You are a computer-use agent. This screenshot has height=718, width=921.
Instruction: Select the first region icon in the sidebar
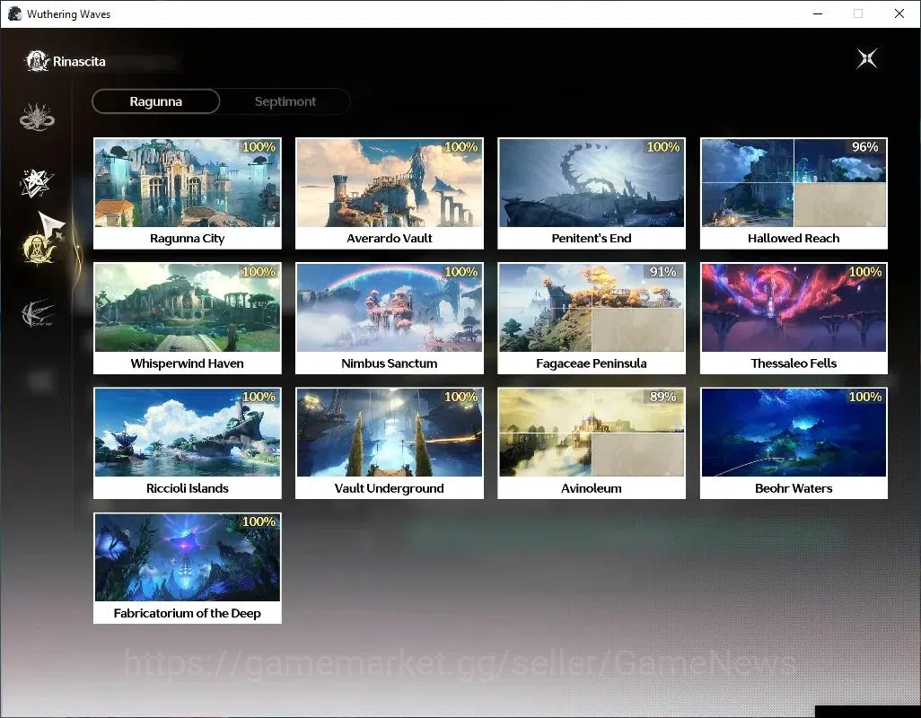(x=37, y=117)
